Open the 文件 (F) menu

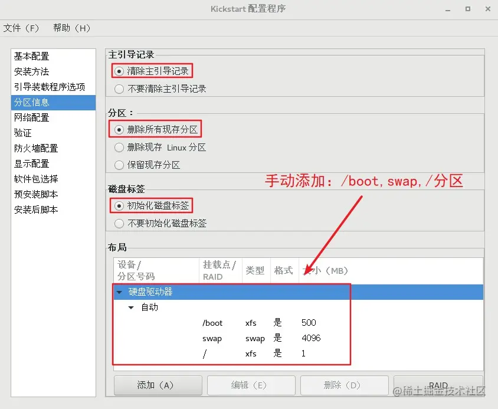pos(21,28)
